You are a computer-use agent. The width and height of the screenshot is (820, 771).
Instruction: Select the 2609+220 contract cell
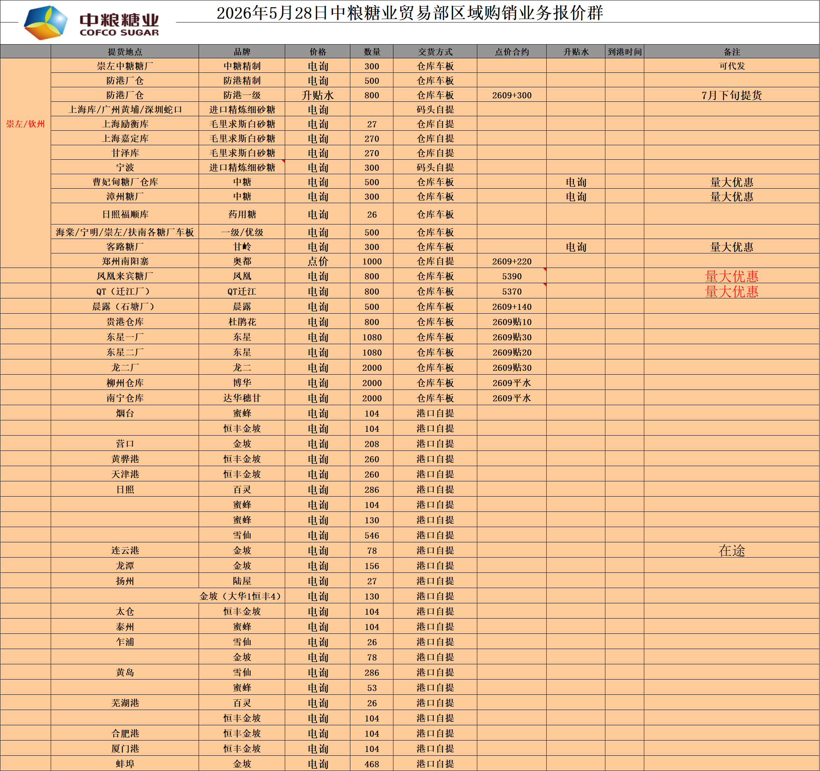click(512, 261)
